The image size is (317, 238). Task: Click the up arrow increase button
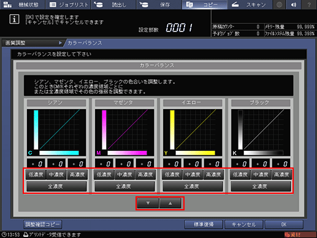170,203
